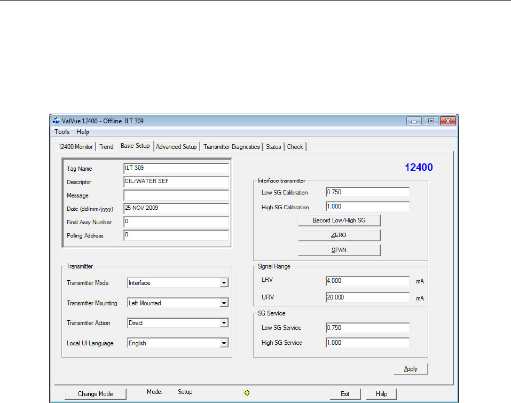Click the Exit button
Image resolution: width=511 pixels, height=403 pixels.
tap(345, 394)
